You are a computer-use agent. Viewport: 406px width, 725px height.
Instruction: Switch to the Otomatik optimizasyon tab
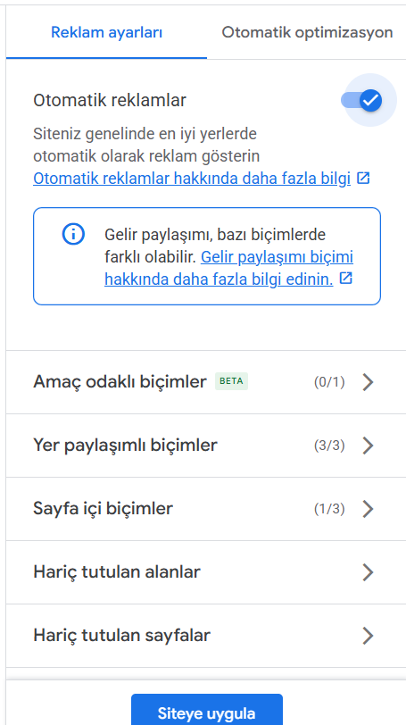(307, 32)
